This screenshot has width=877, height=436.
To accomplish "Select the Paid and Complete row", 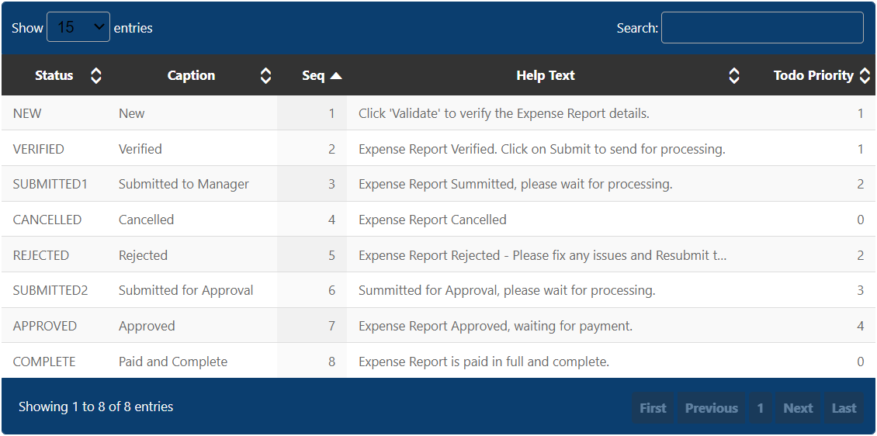I will [x=439, y=361].
